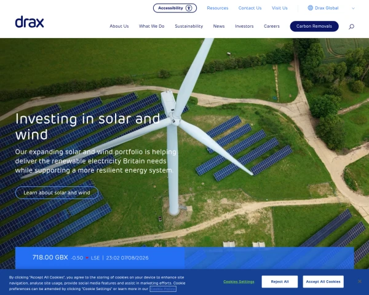Open the Careers page
369x295 pixels.
click(272, 26)
